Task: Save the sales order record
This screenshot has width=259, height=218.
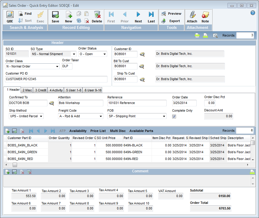Action: pos(55,17)
